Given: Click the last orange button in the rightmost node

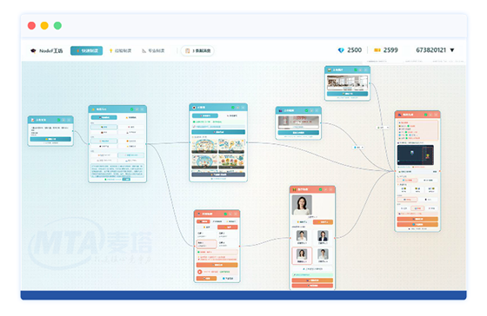Looking at the screenshot, I should [x=417, y=225].
